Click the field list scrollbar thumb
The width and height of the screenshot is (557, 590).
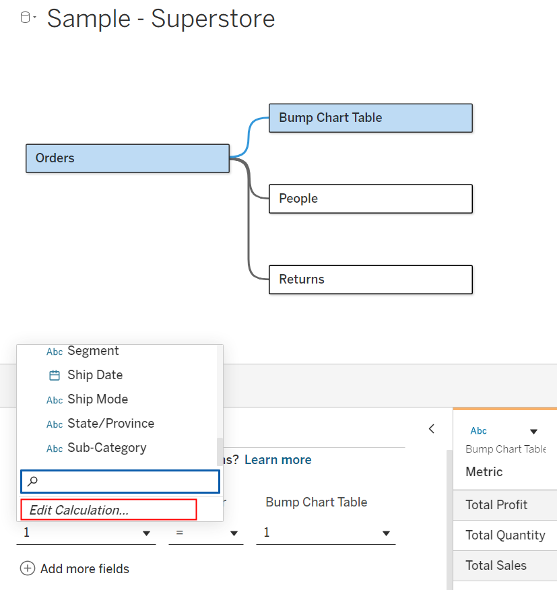(x=220, y=451)
